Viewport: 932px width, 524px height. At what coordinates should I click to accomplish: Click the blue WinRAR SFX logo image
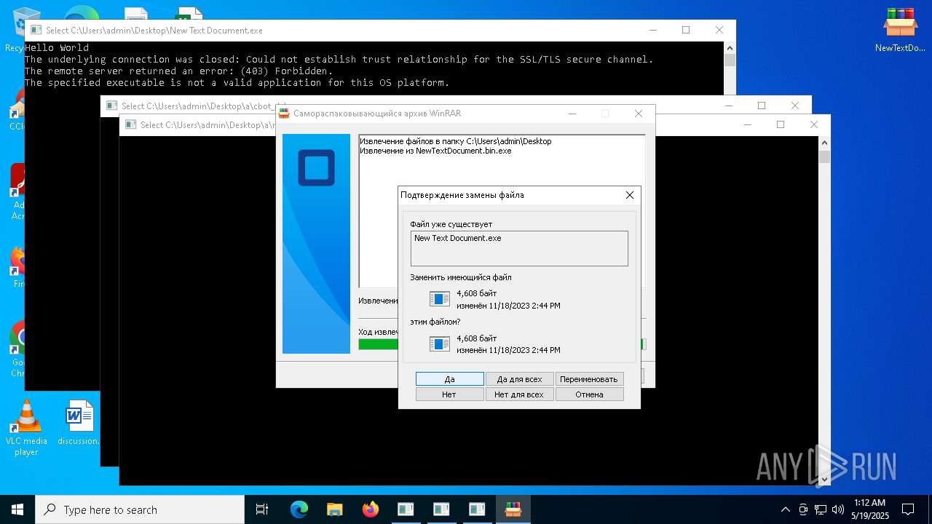pos(316,244)
